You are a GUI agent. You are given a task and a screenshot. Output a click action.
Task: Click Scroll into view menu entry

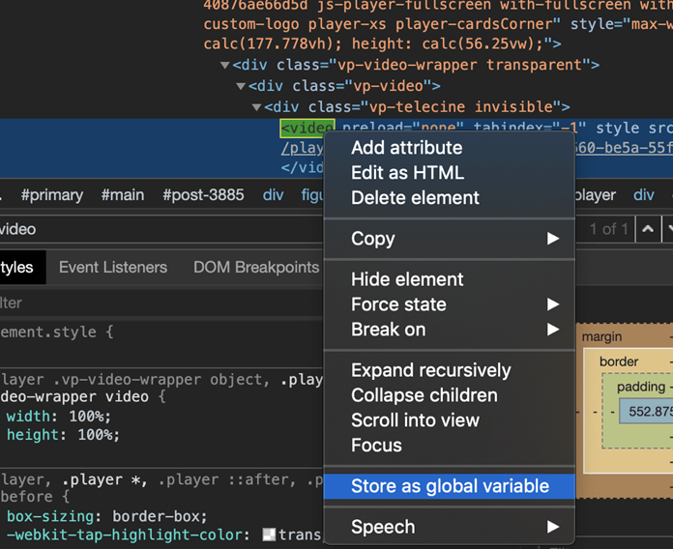coord(415,420)
